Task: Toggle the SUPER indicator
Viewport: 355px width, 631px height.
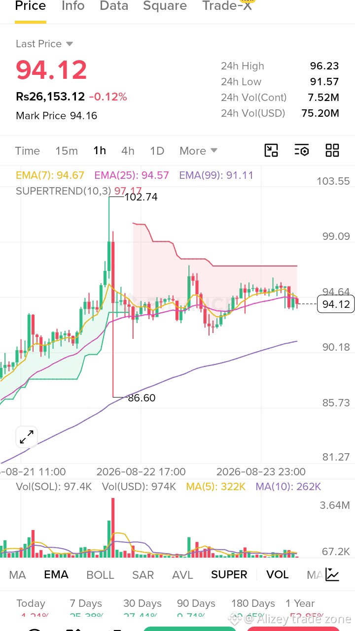Action: 229,575
